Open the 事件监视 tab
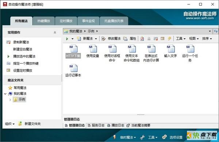Viewport: 219px width, 142px height. point(88,21)
